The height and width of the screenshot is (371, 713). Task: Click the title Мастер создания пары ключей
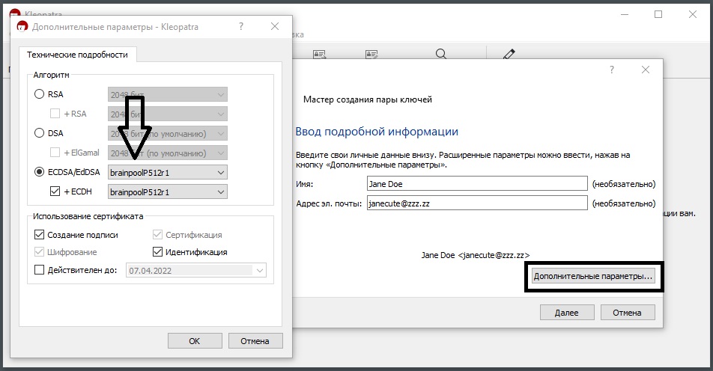pos(368,99)
